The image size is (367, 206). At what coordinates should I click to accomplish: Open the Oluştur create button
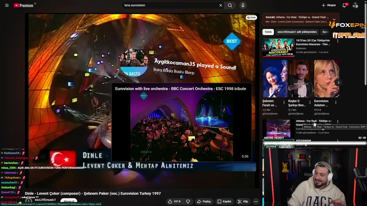(x=329, y=5)
